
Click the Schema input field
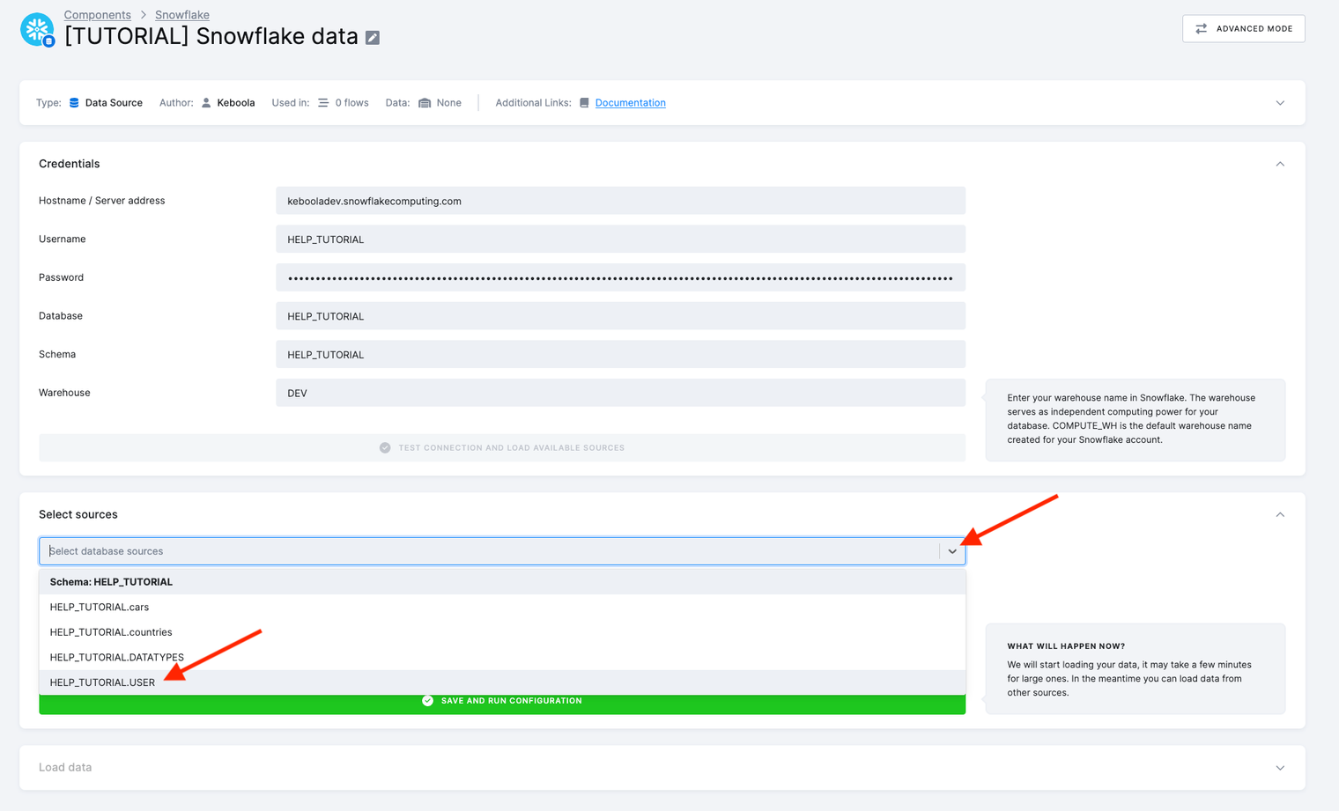point(620,354)
